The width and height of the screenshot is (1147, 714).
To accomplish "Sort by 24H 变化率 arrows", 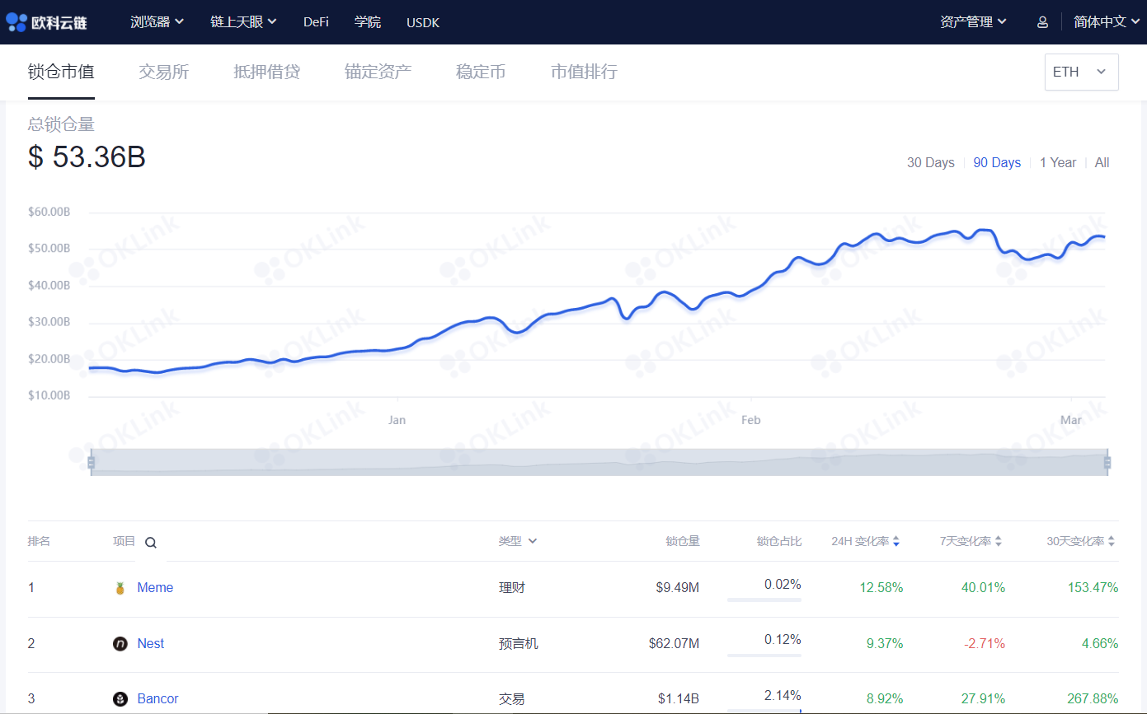I will point(896,541).
